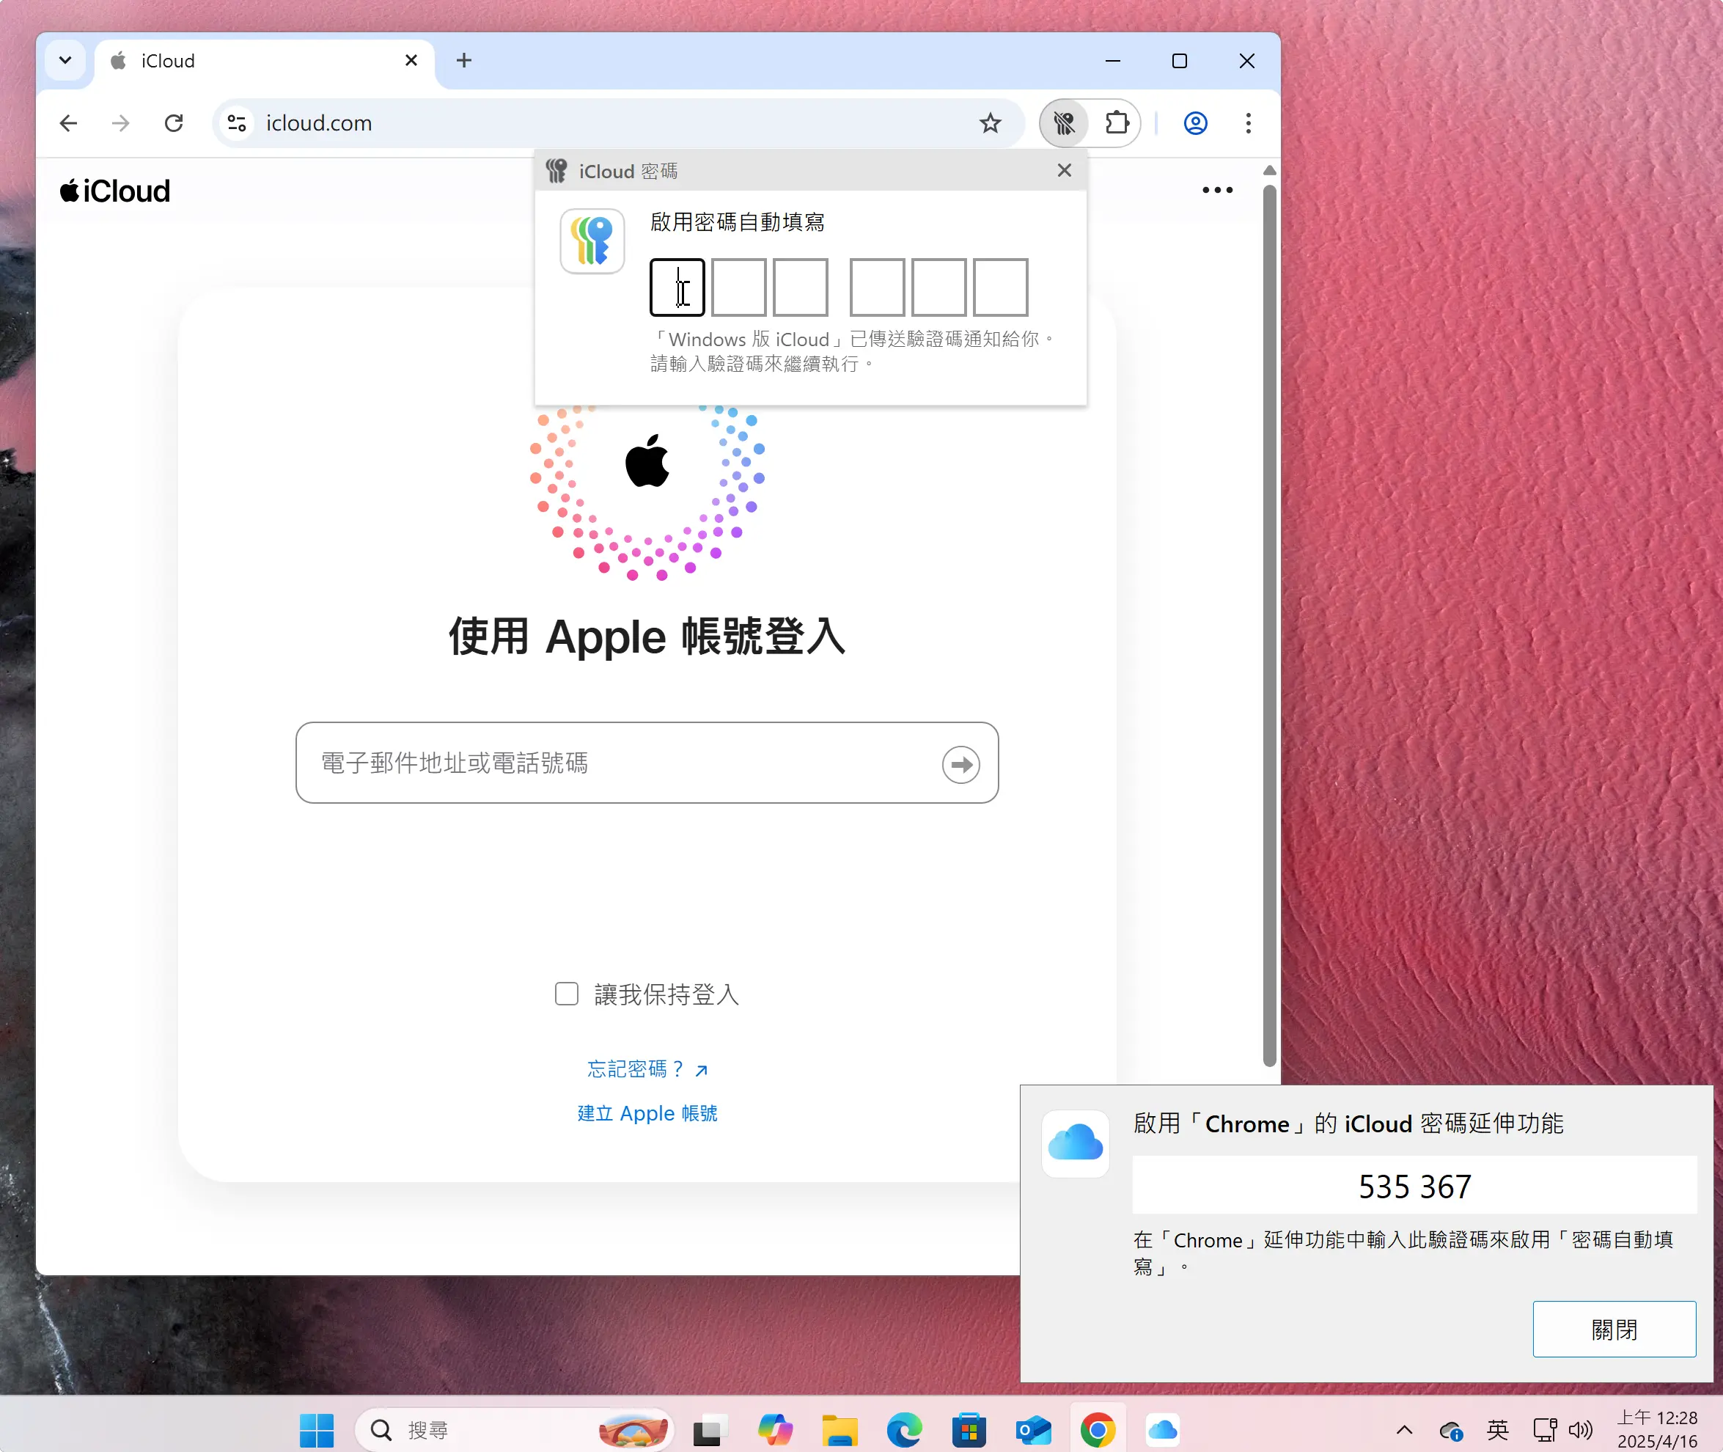Go forward in browser history
Screen dimensions: 1723x1452
click(121, 123)
